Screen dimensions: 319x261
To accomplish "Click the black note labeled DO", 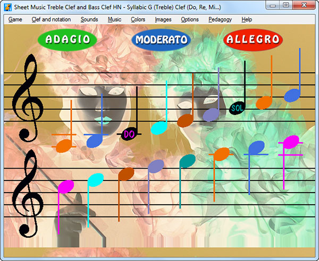I will pos(129,134).
